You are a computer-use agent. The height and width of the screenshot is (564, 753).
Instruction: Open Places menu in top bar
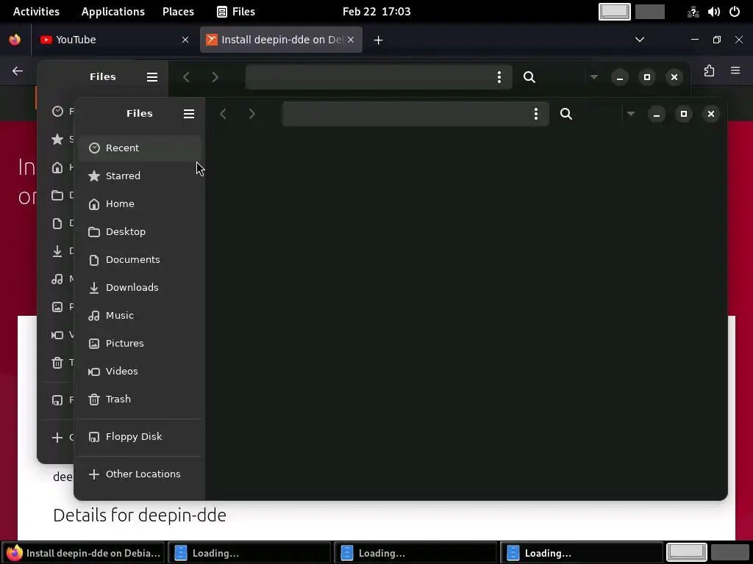tap(178, 12)
